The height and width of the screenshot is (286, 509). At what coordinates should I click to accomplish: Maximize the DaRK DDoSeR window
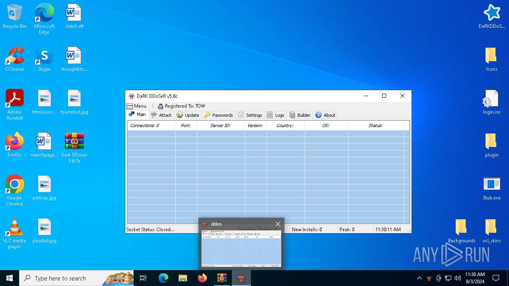point(384,96)
